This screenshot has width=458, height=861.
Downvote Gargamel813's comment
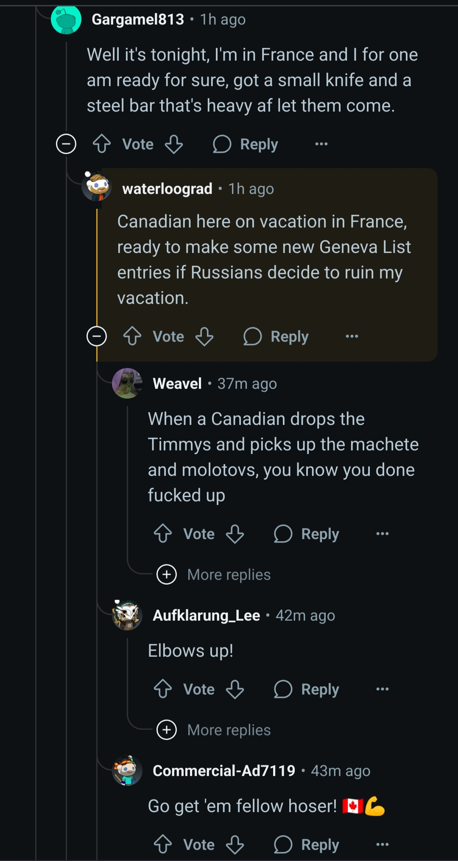point(174,144)
